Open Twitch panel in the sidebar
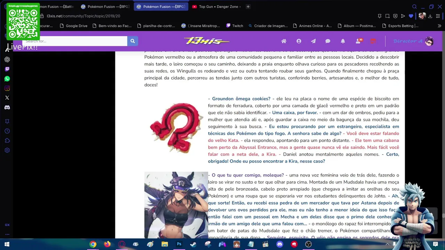 (7, 69)
